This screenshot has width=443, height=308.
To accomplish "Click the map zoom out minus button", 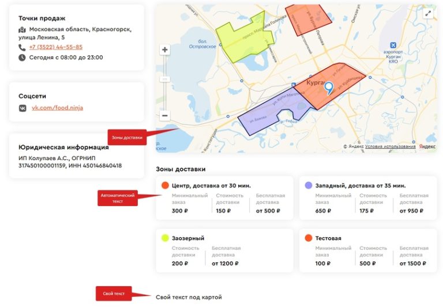I will (165, 116).
